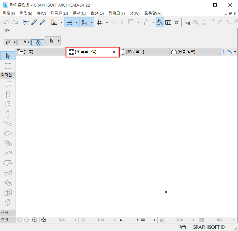Select the Column tool
The height and width of the screenshot is (231, 238).
[8, 114]
